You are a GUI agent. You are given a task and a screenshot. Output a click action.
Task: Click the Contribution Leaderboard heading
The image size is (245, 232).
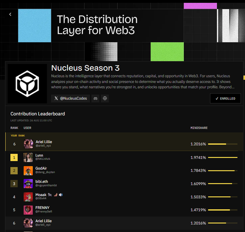point(38,114)
